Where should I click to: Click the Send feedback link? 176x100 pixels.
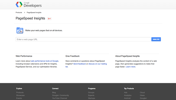coord(79,64)
